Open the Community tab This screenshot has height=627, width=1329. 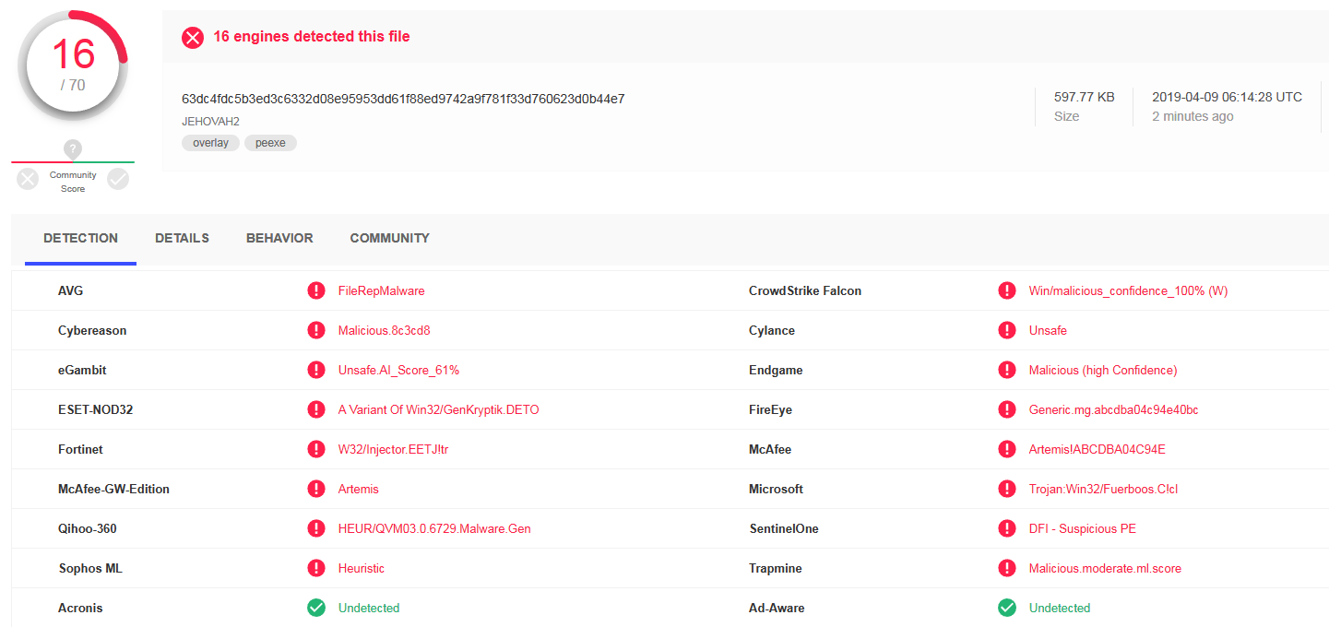[x=389, y=238]
